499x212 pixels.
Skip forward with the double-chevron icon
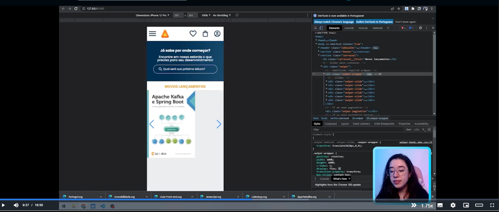pos(414,205)
